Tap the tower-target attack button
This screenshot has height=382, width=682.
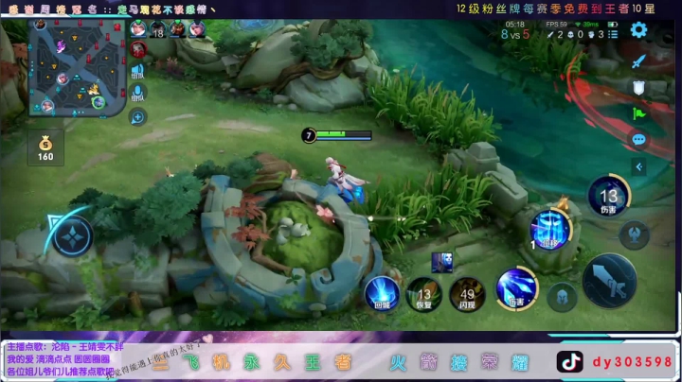click(x=634, y=234)
